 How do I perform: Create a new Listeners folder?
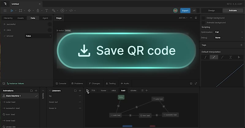(x=75, y=91)
